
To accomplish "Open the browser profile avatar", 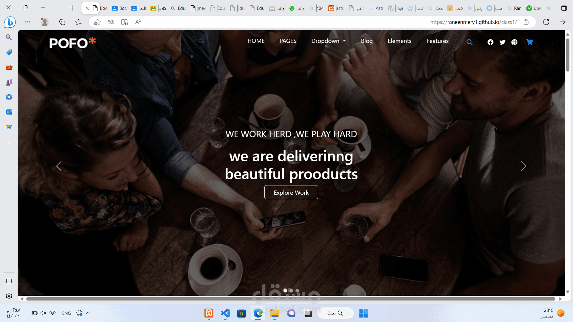I will click(x=44, y=22).
